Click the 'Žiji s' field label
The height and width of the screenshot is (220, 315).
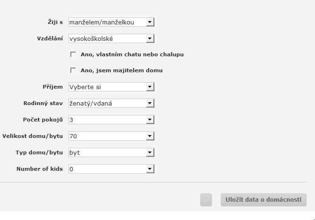[55, 22]
